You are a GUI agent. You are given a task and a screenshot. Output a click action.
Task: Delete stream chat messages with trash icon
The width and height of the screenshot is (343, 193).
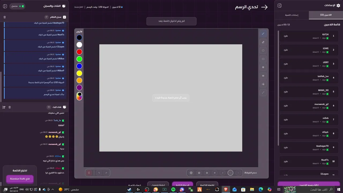tap(10, 107)
